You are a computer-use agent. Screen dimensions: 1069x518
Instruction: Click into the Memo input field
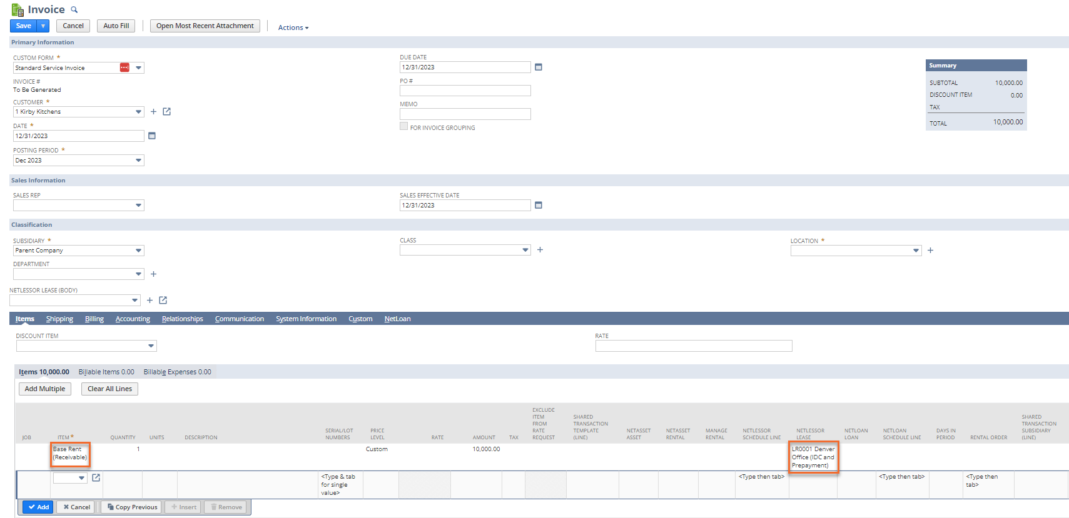[465, 114]
